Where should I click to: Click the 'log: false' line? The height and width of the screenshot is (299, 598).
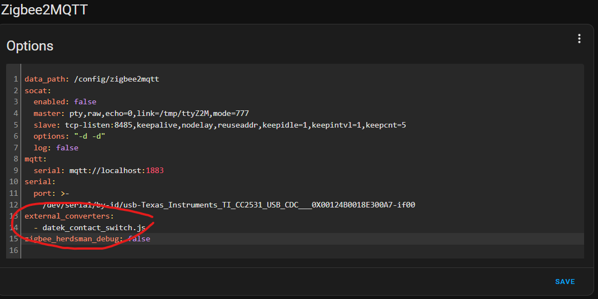(x=56, y=148)
